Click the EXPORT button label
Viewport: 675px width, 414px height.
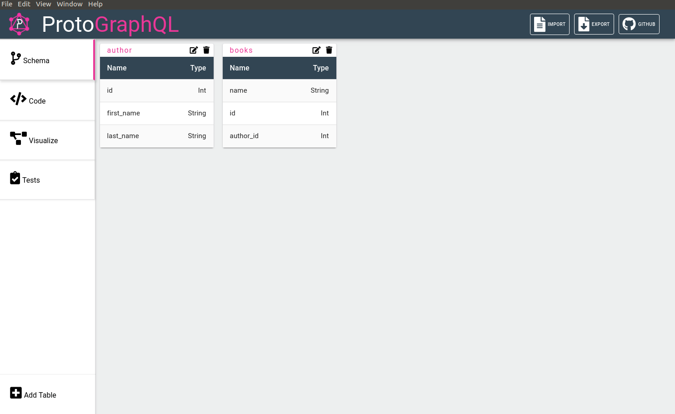click(600, 24)
